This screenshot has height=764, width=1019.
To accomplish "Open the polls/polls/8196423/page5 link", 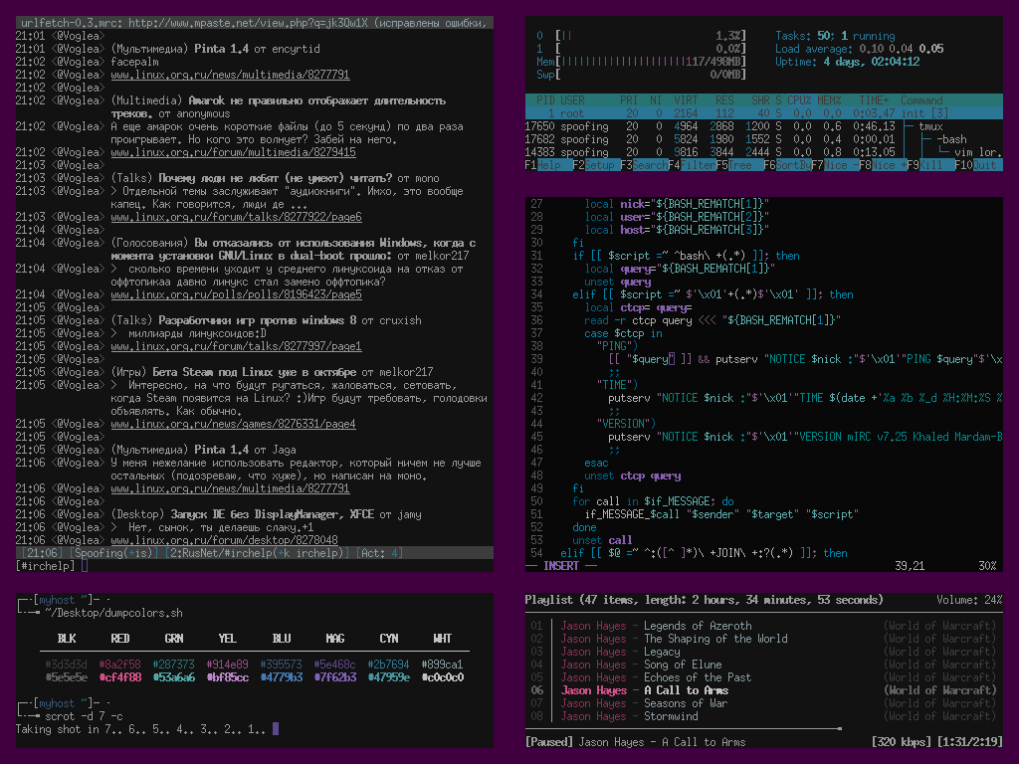I will pyautogui.click(x=236, y=294).
